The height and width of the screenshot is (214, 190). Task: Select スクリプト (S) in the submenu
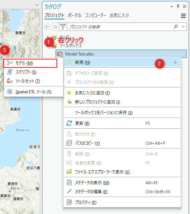coord(33,72)
